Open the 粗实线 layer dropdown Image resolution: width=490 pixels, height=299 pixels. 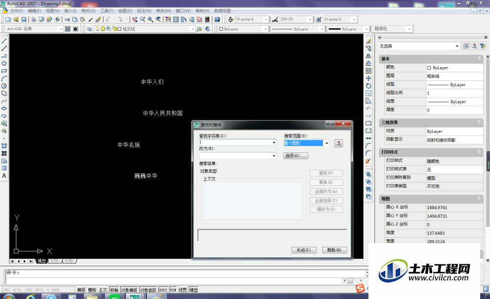pyautogui.click(x=192, y=29)
